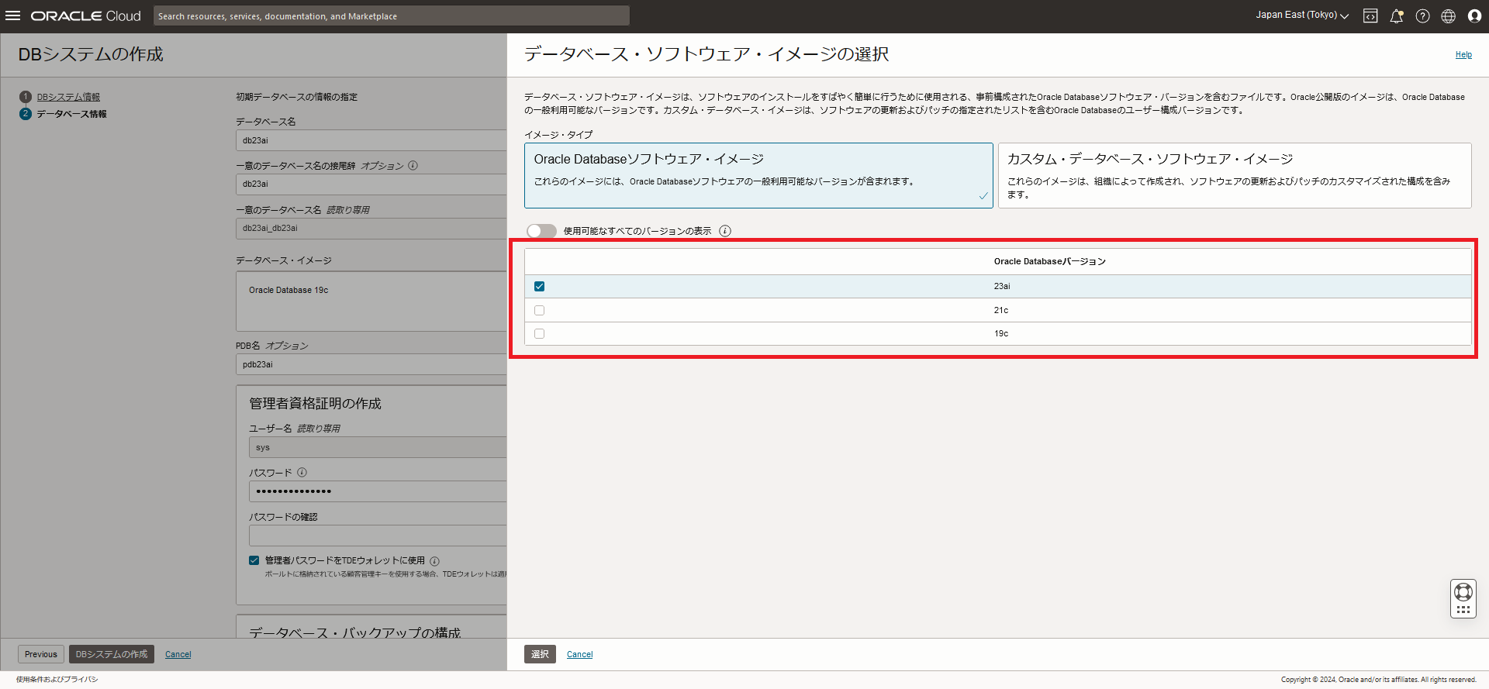
Task: Uncheck the 23ai version checkbox
Action: pos(540,287)
